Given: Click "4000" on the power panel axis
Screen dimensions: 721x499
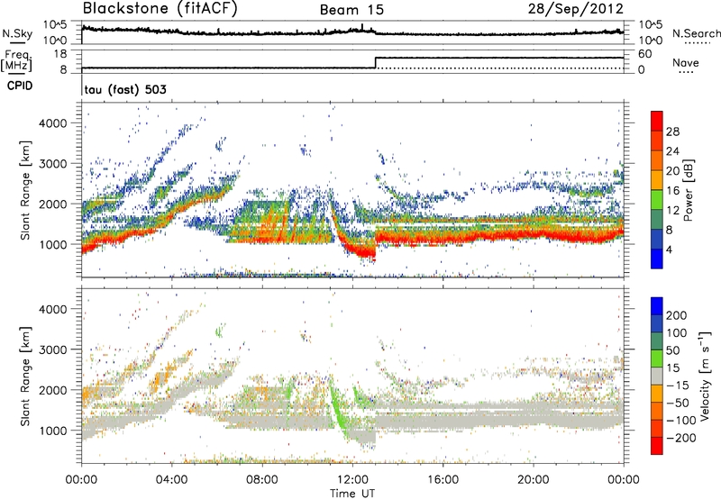Looking at the screenshot, I should pyautogui.click(x=53, y=123).
